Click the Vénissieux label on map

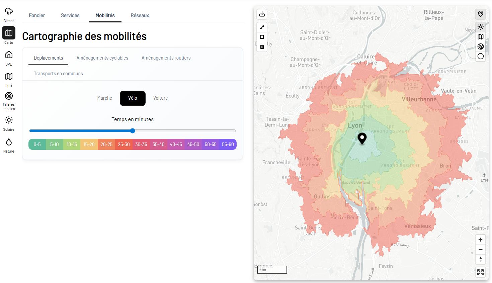(417, 226)
